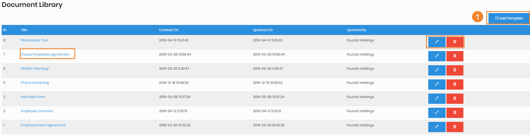Open Casual Employee Agreement document
The image size is (530, 136).
(x=45, y=54)
